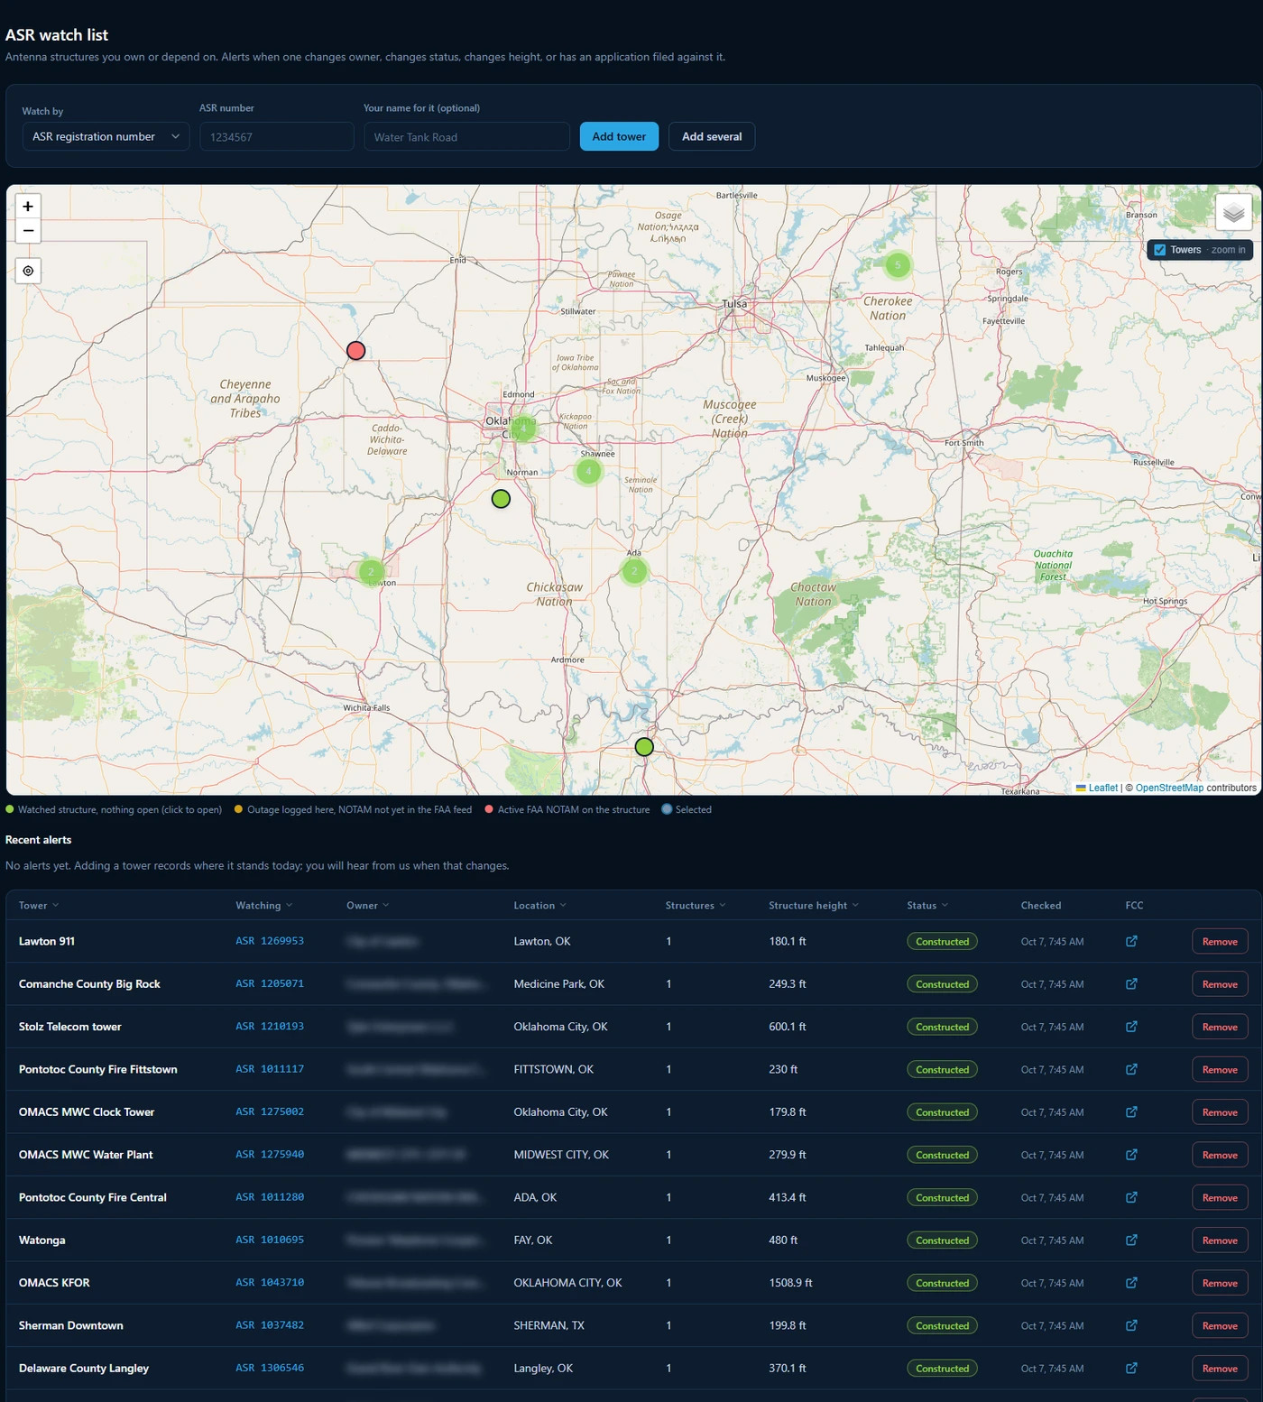Sort table by Structure height column

pos(814,906)
